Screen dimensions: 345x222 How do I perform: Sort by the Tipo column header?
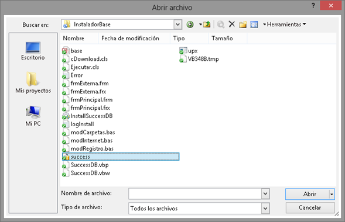[189, 39]
